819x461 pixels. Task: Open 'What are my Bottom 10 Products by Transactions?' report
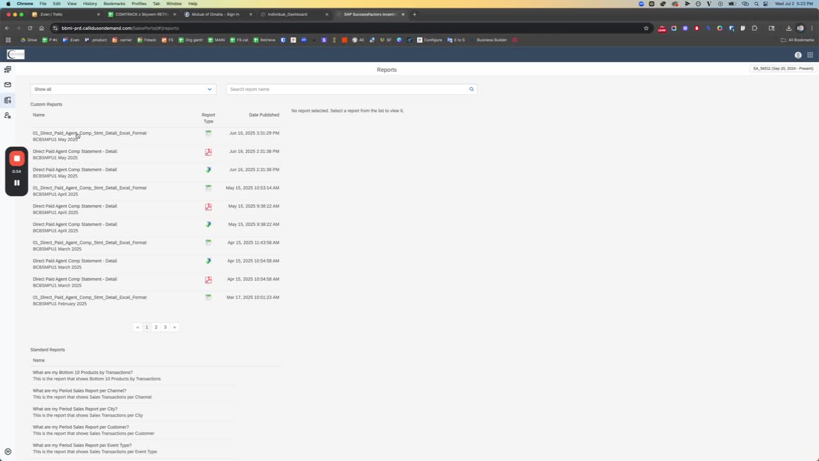click(83, 373)
